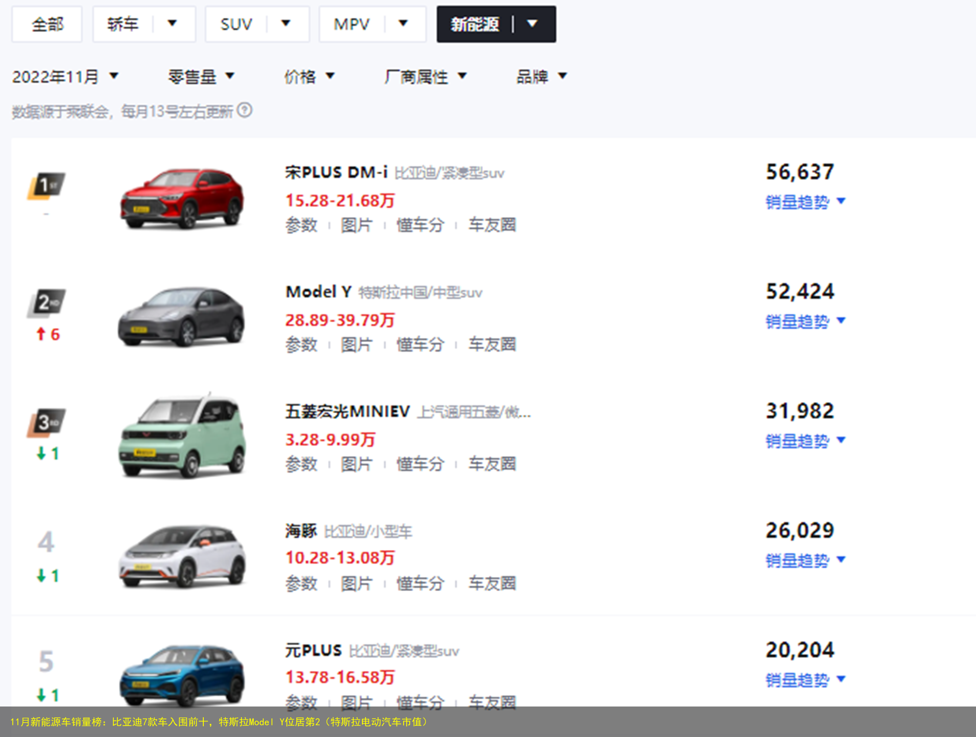Open the 元PLUS title link
This screenshot has height=737, width=976.
(x=313, y=650)
